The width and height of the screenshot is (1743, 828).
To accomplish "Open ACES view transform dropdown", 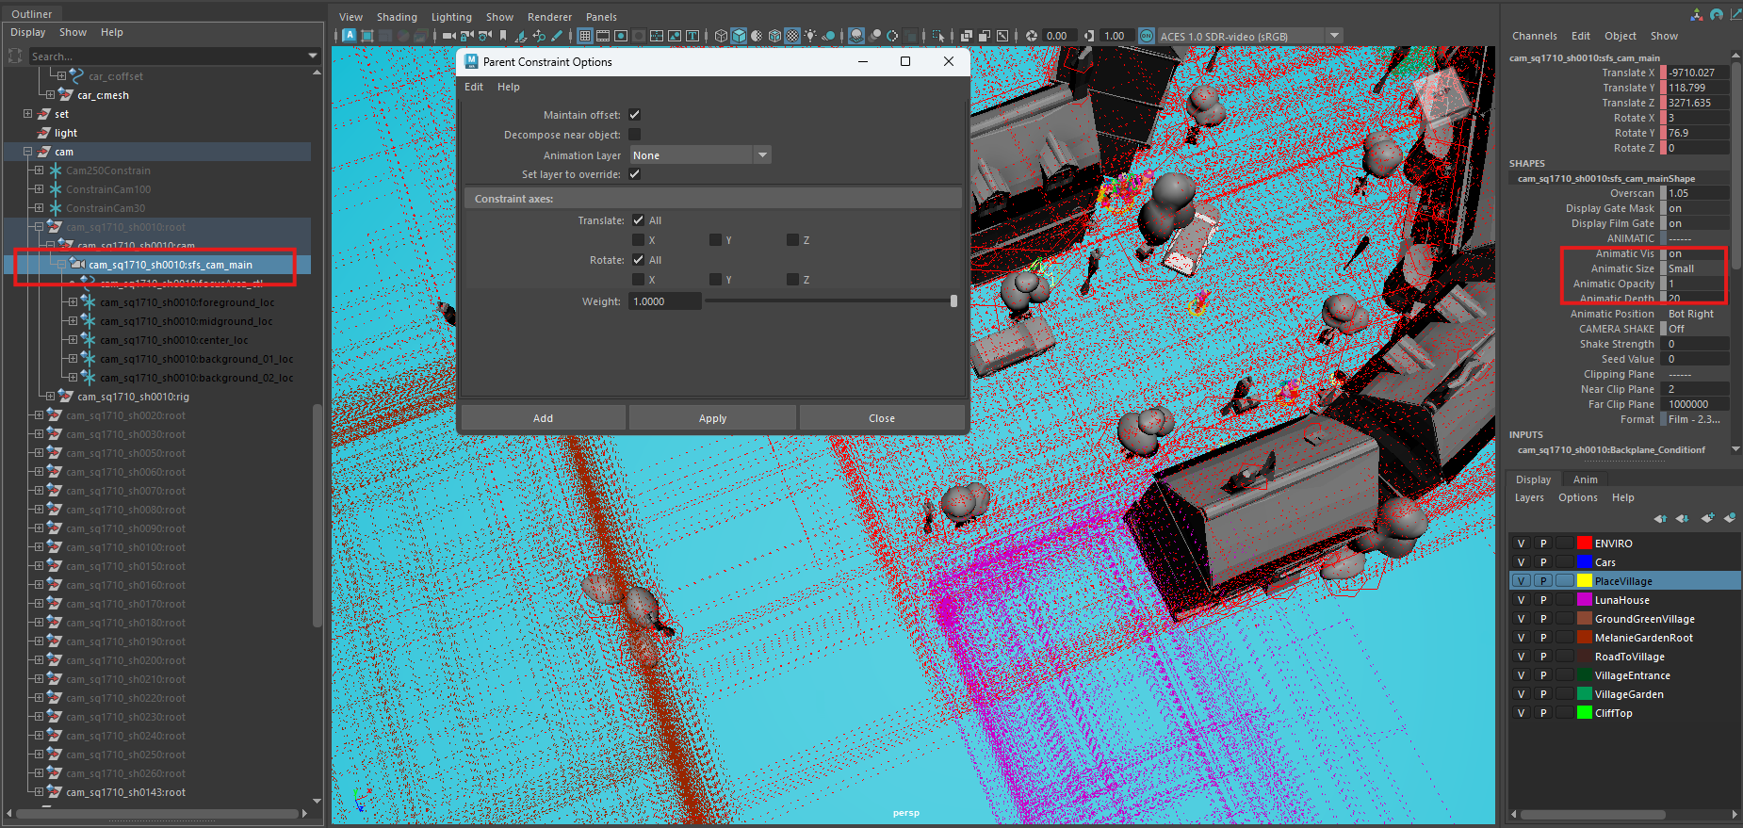I will click(1334, 36).
